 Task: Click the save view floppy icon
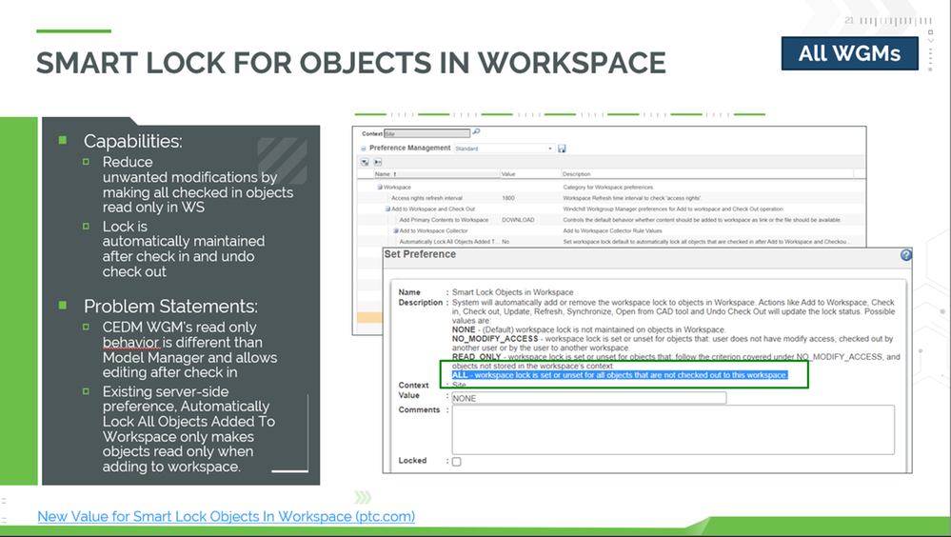pyautogui.click(x=562, y=149)
